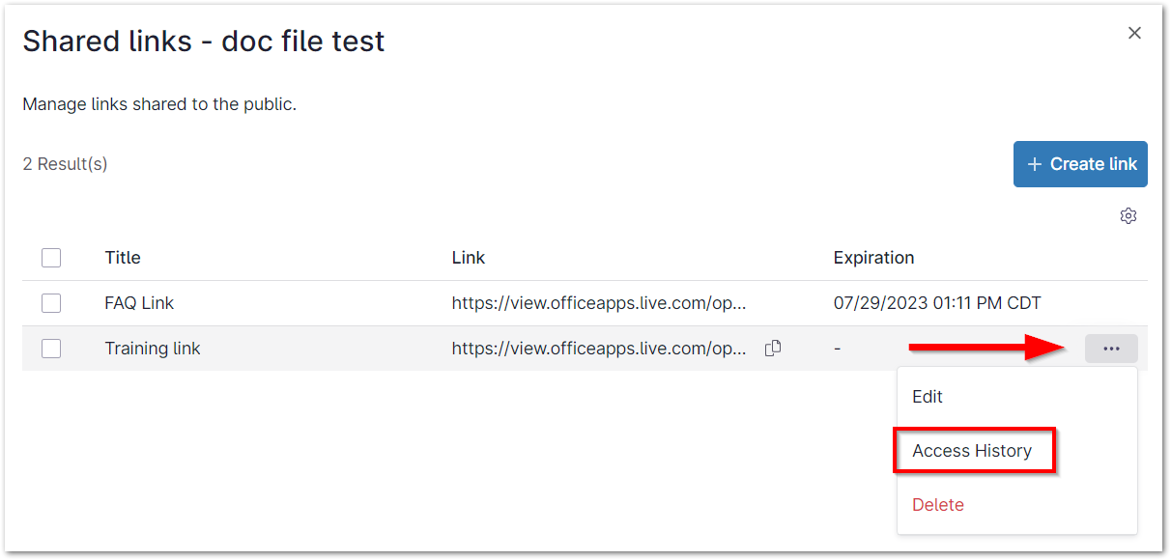Open the Training link officeapps URL
This screenshot has width=1171, height=560.
coord(599,349)
